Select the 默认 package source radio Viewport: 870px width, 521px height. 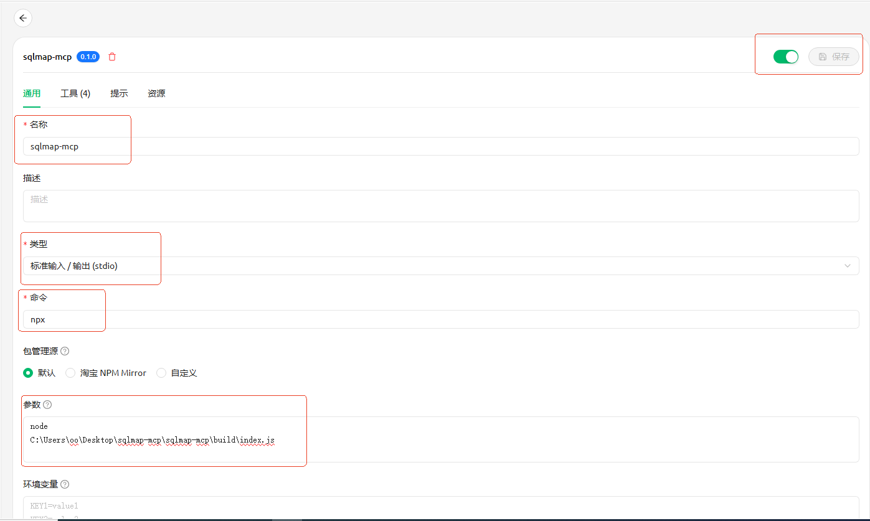point(28,373)
